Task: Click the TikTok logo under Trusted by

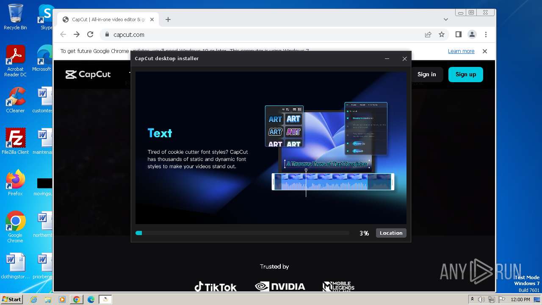Action: [x=216, y=287]
